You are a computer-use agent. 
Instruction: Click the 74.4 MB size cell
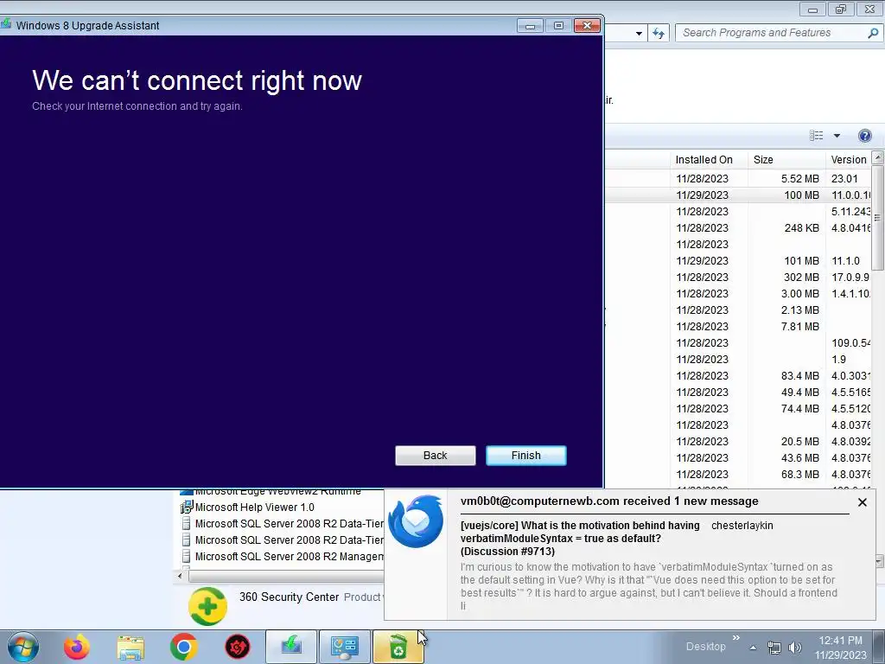799,408
